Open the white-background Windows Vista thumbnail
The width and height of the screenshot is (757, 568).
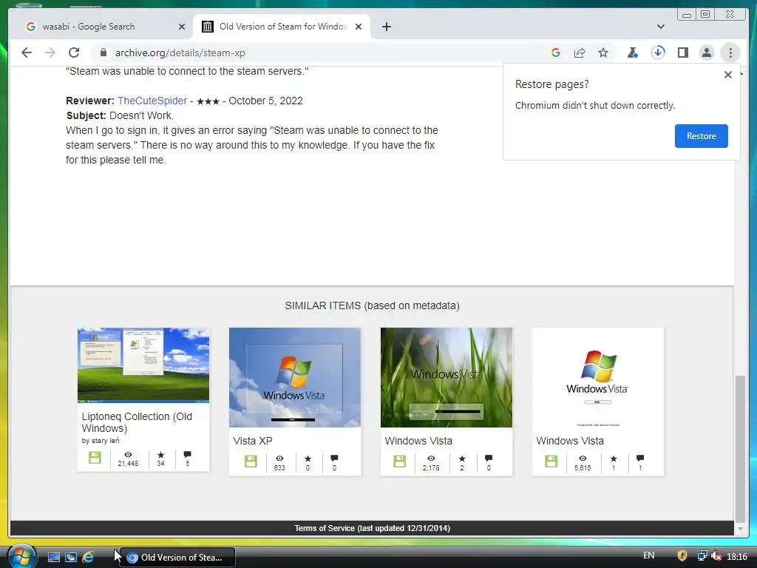coord(597,377)
